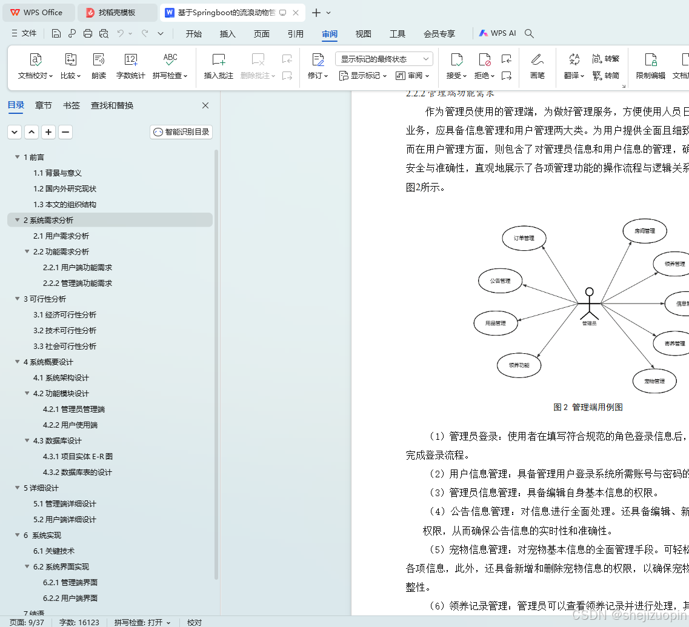Go to 4.3.1 项目实体 E-R 图 heading

coord(78,457)
